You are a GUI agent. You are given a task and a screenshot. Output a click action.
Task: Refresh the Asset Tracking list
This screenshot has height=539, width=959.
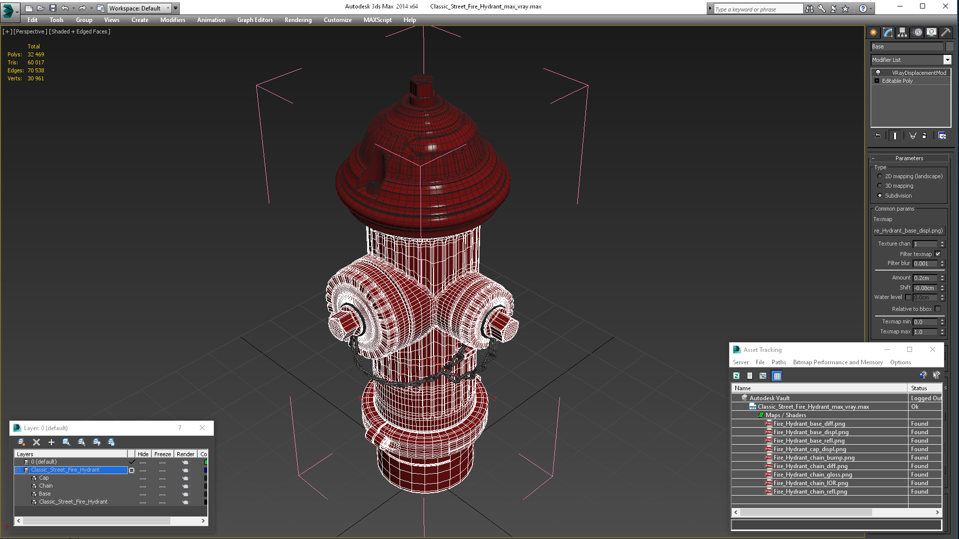736,376
